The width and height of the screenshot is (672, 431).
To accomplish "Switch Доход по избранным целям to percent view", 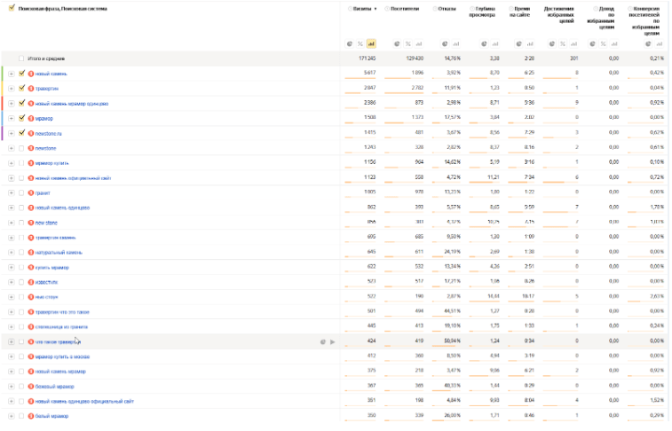I will click(x=603, y=43).
